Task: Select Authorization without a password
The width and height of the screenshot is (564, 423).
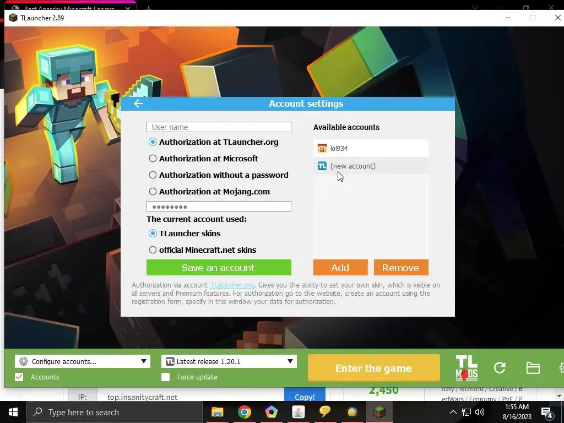Action: click(x=153, y=175)
